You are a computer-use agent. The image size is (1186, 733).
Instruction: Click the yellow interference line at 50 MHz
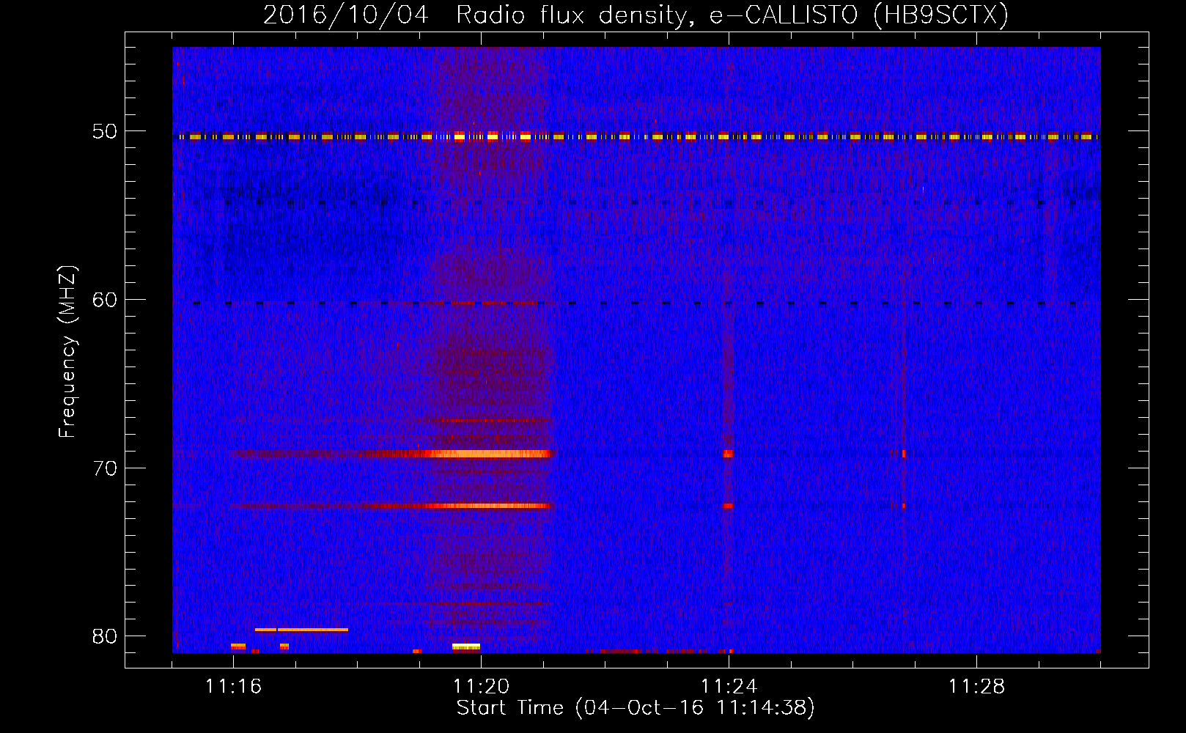pyautogui.click(x=636, y=136)
